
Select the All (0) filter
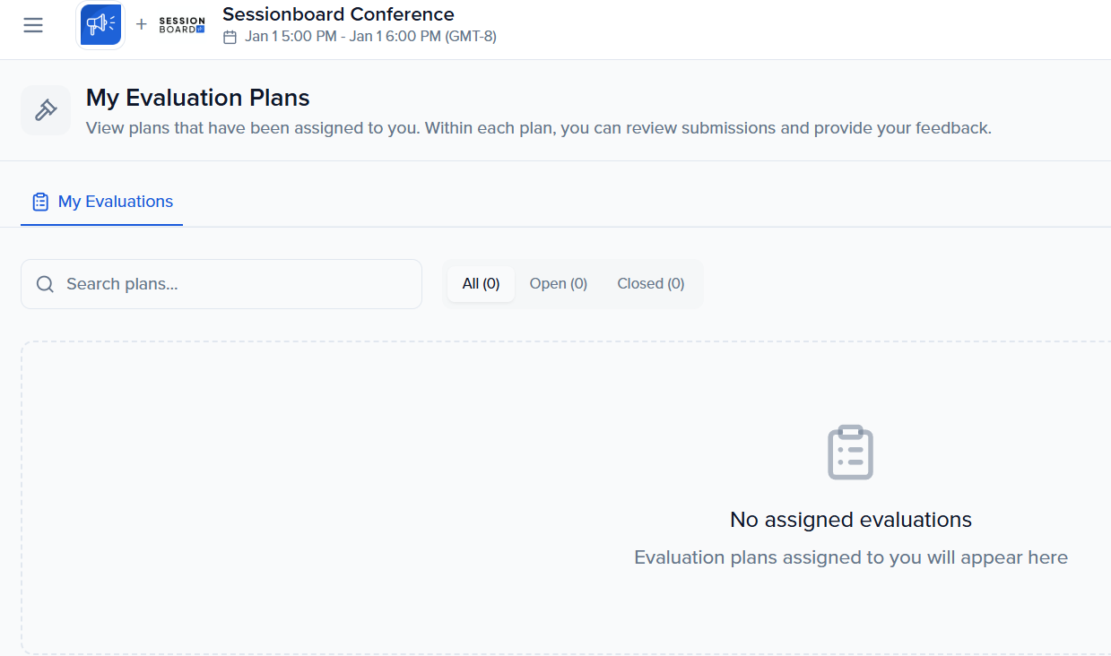(x=481, y=284)
